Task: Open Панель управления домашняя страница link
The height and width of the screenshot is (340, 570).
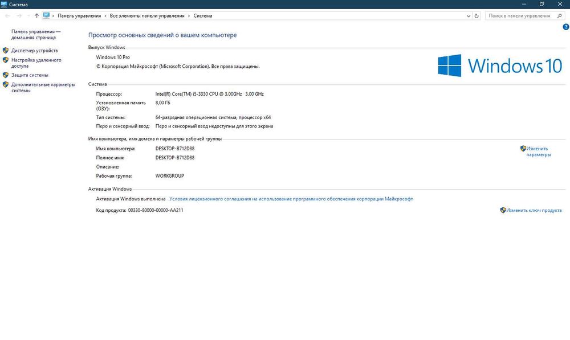Action: (35, 35)
